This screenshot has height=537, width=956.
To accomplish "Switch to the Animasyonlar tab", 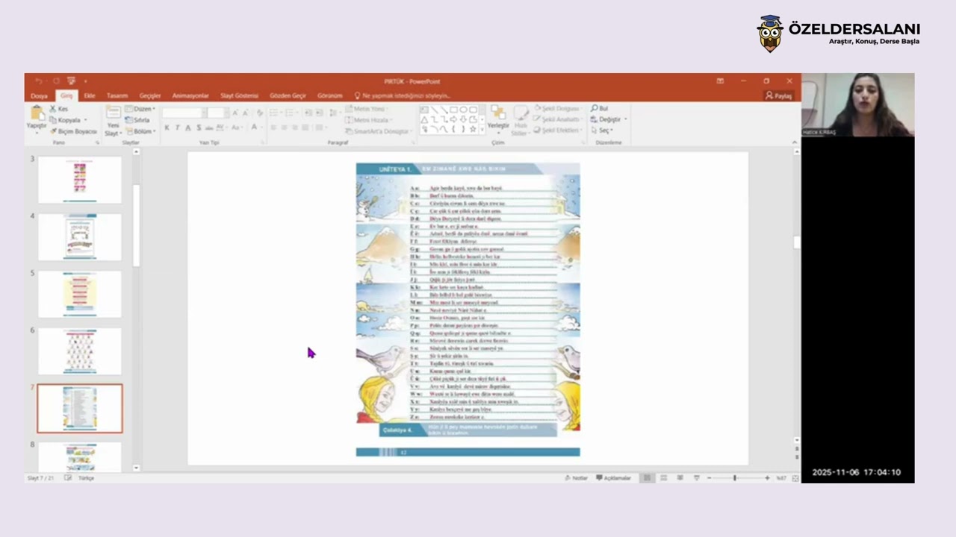I will (190, 95).
